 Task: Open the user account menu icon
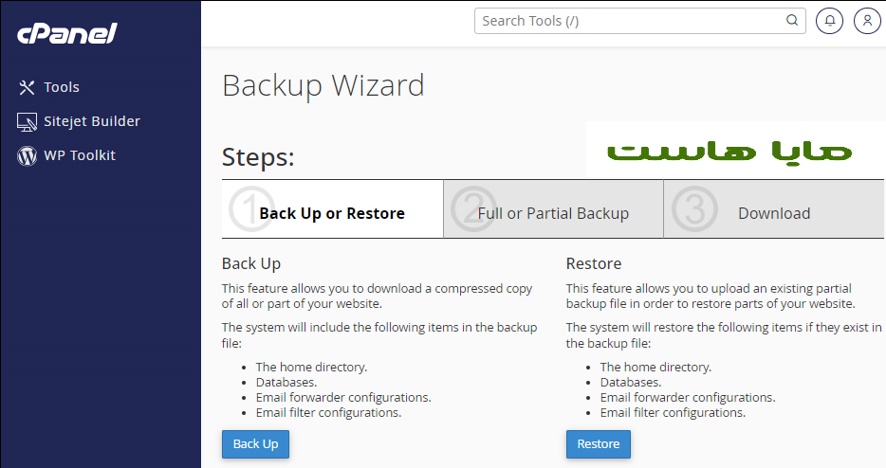867,21
